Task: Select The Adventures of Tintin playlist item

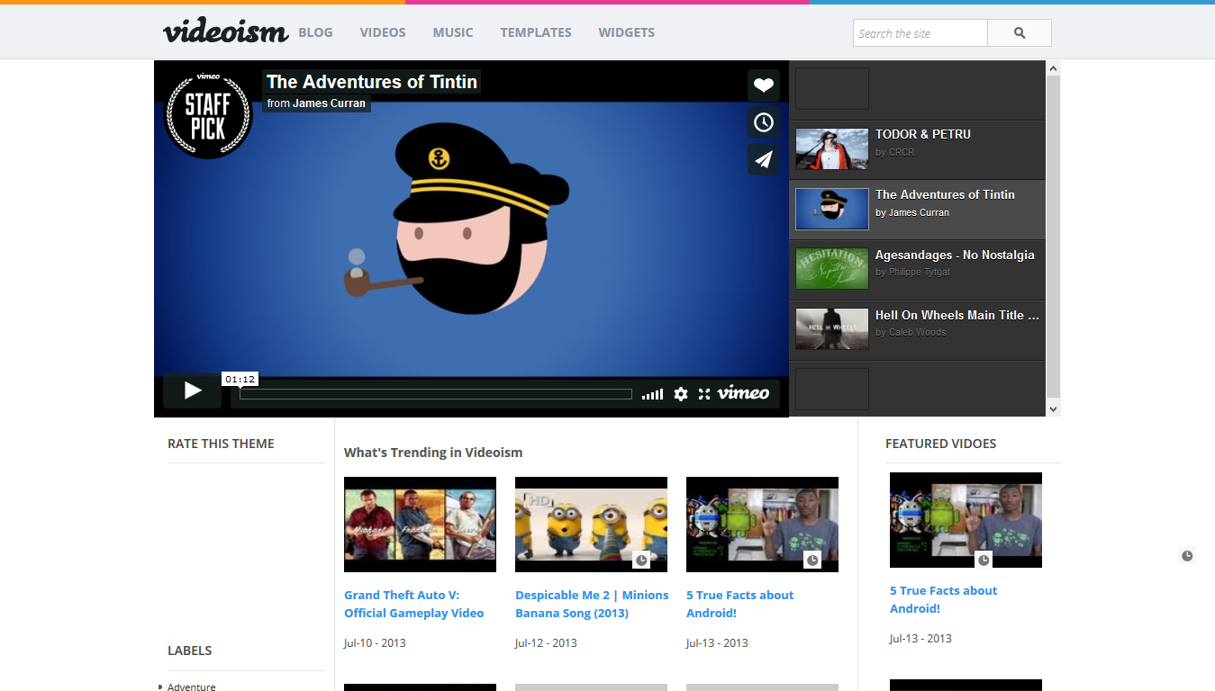Action: (x=917, y=210)
